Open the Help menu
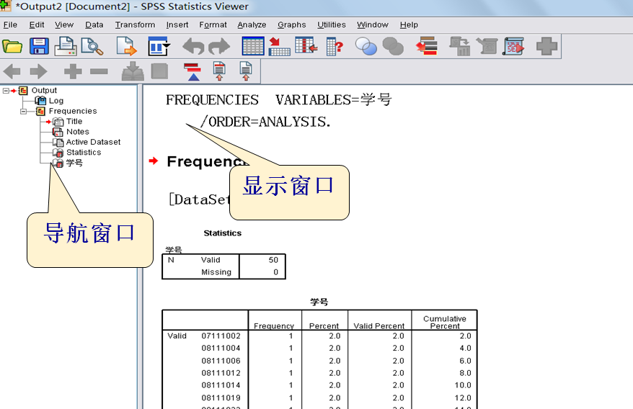 [409, 25]
